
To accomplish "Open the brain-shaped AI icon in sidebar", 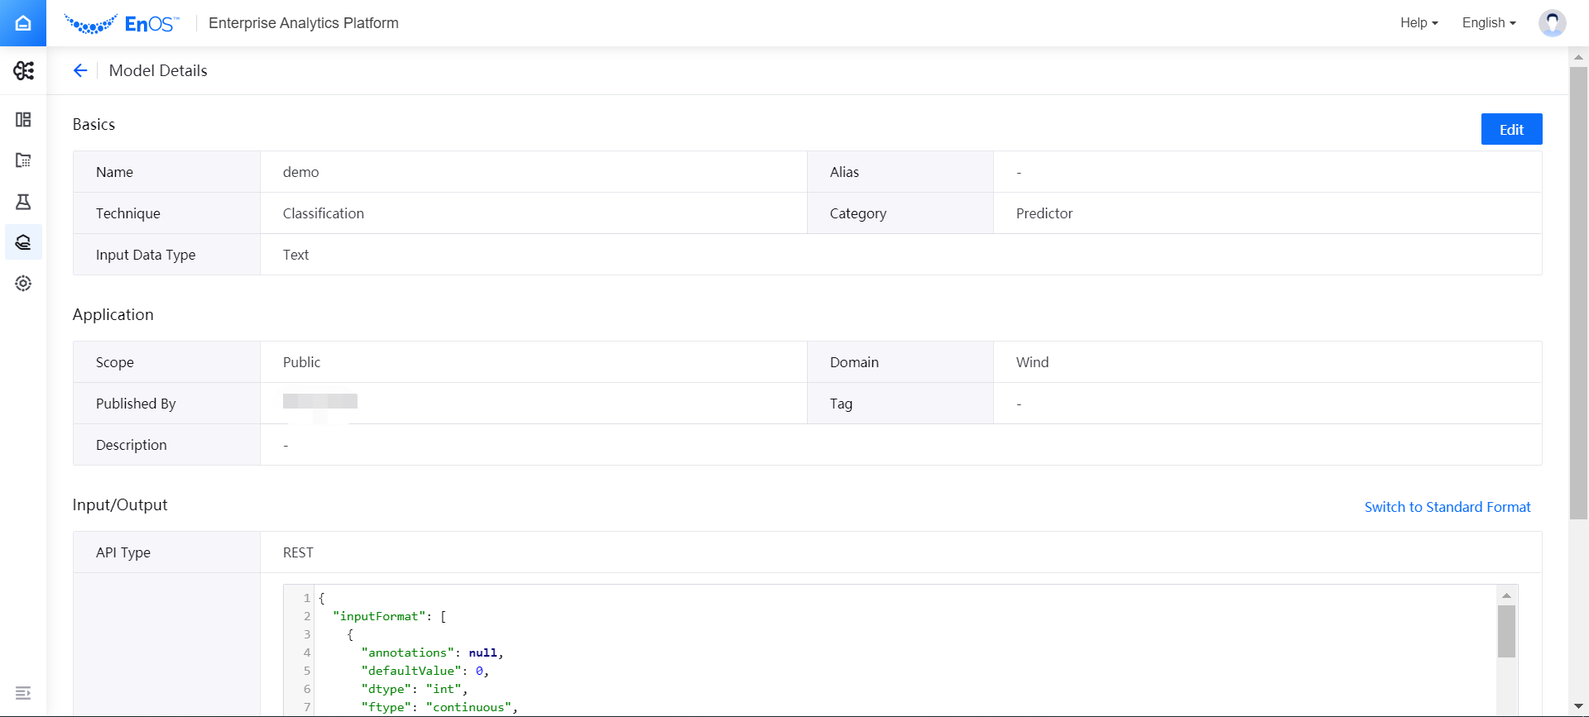I will [23, 71].
